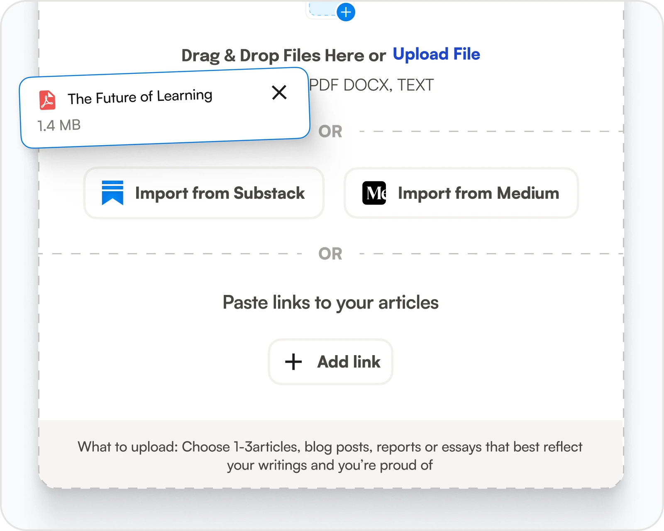Viewport: 664px width, 531px height.
Task: Click empty space in uploaded file card
Action: (187, 124)
